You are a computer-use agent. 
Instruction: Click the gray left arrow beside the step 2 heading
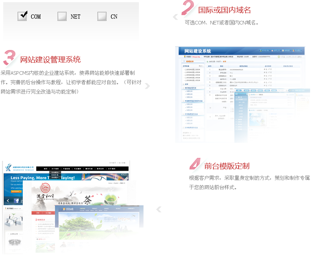coord(175,17)
